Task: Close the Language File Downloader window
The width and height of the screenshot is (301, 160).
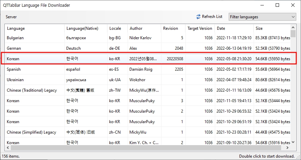Action: coord(293,5)
